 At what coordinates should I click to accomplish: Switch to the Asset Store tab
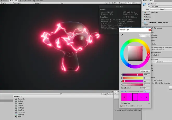pos(25,1)
